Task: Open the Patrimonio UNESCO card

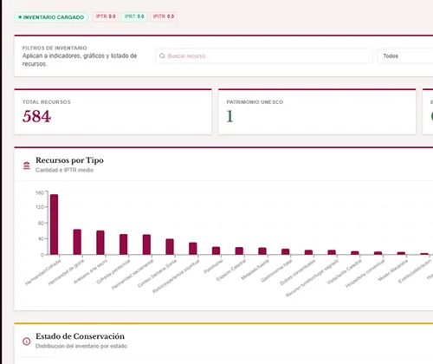Action: click(x=317, y=112)
